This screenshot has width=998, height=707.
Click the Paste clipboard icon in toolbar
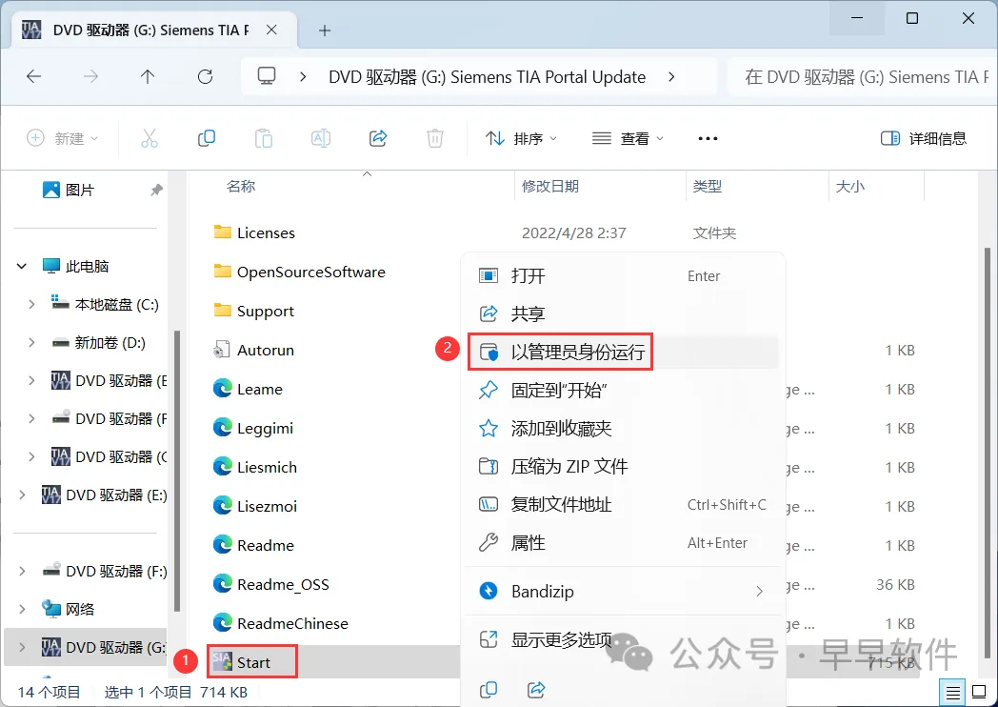[x=264, y=138]
